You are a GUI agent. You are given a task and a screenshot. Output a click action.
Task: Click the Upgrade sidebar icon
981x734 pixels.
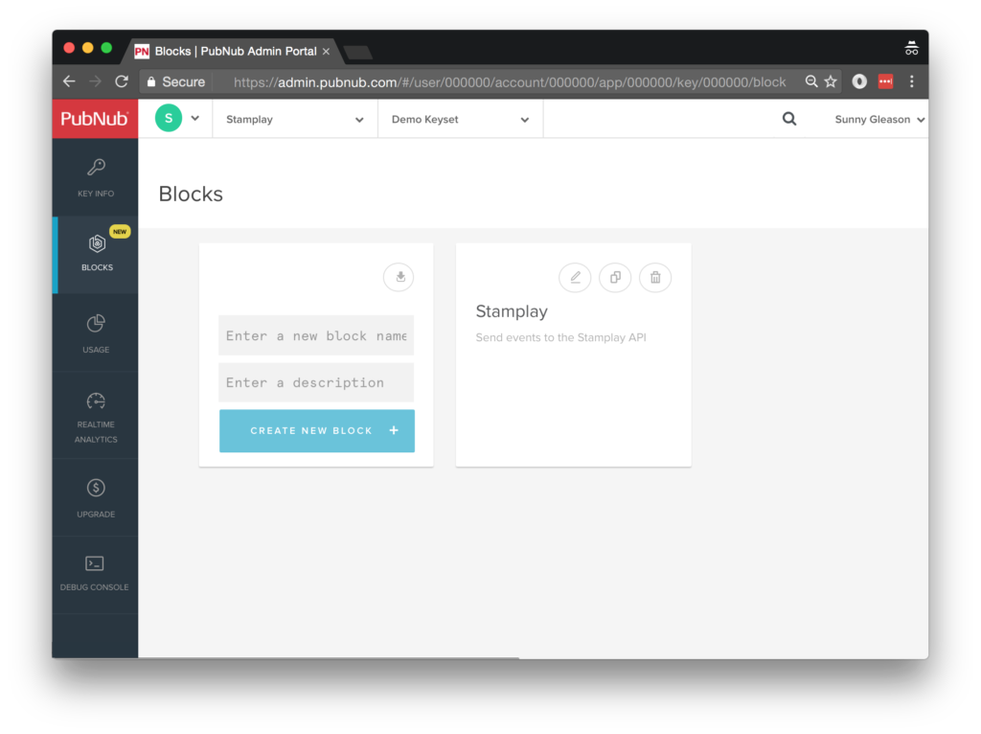tap(95, 496)
